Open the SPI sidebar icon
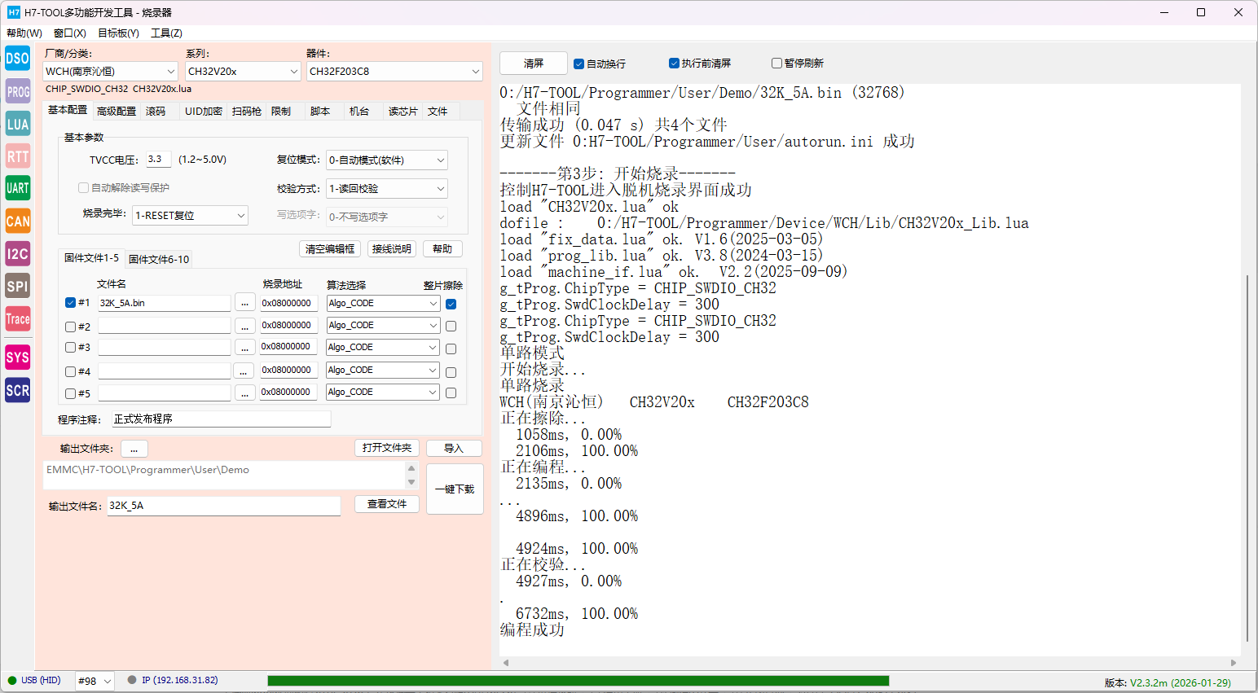 pos(17,286)
